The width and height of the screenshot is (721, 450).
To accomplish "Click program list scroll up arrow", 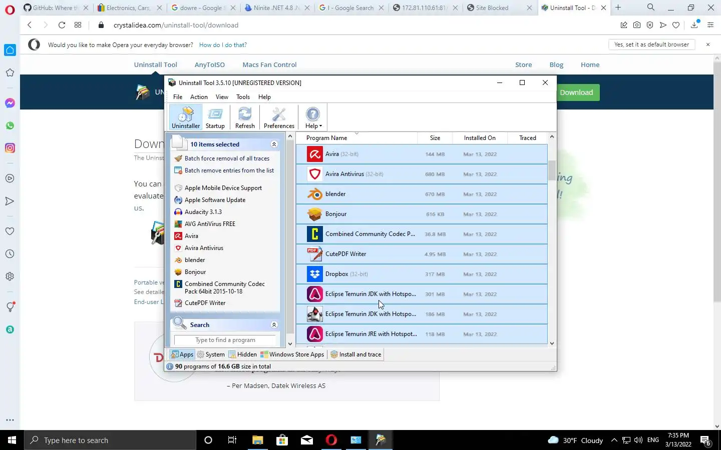I will pyautogui.click(x=552, y=136).
